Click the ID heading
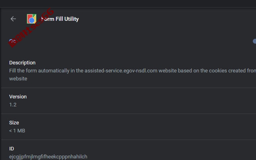This screenshot has width=256, height=160. click(x=12, y=149)
